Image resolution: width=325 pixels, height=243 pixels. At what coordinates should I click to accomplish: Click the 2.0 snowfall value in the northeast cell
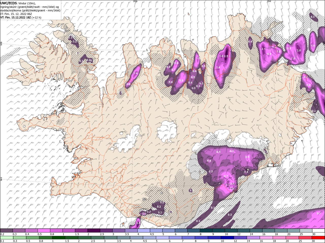[299, 50]
